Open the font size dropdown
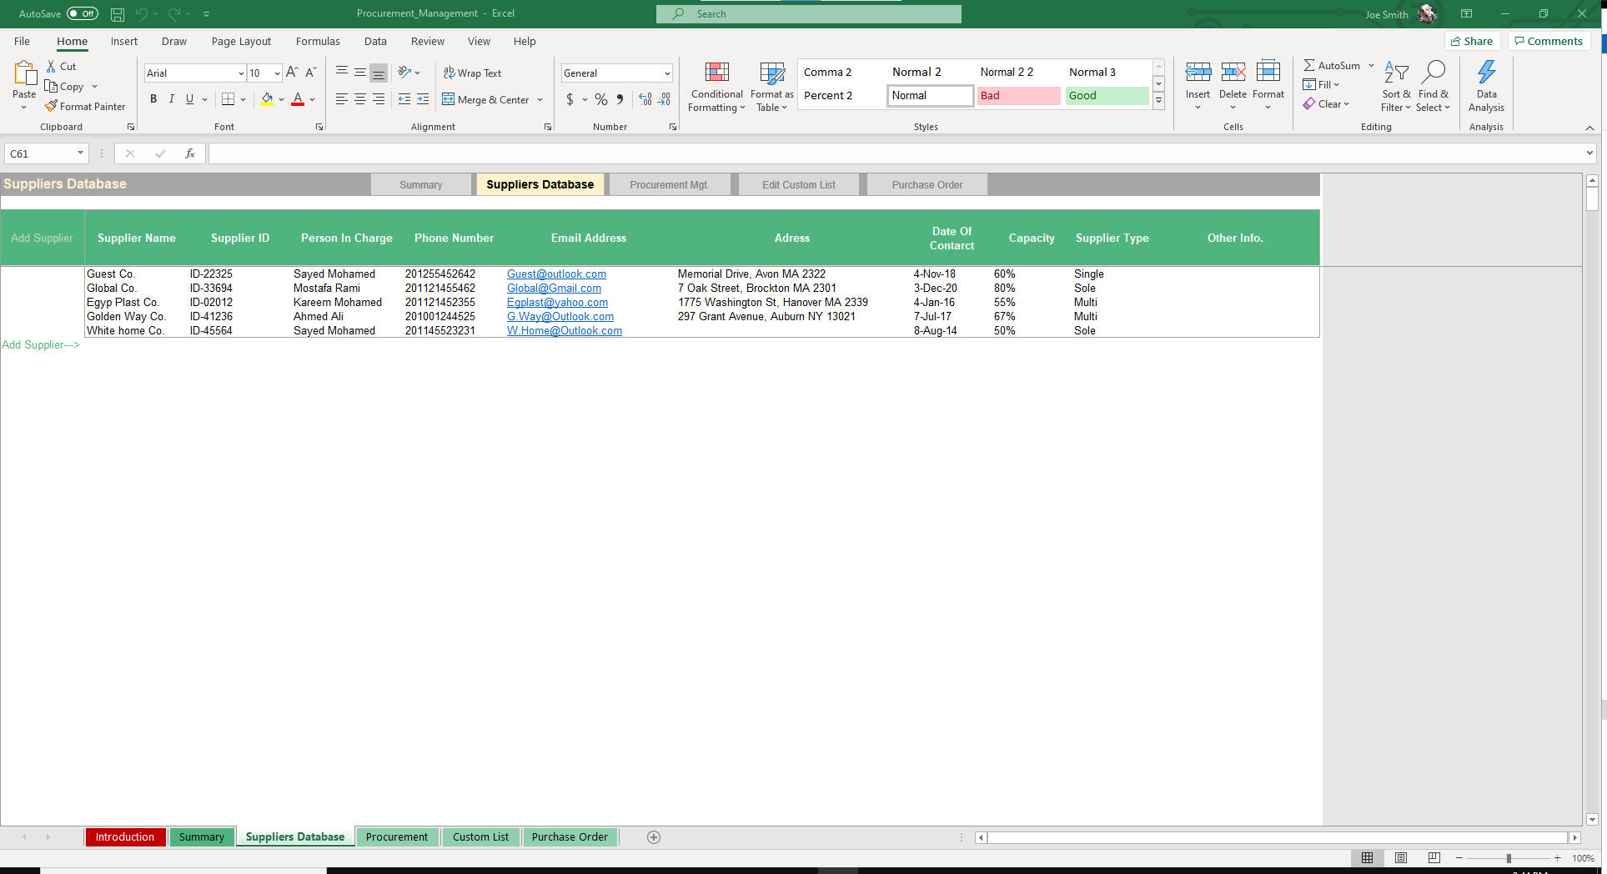 point(277,73)
